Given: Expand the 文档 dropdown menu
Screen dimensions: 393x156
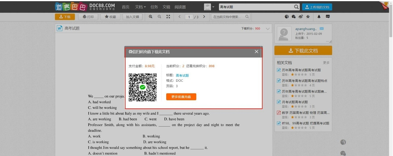Looking at the screenshot, I should click(140, 7).
